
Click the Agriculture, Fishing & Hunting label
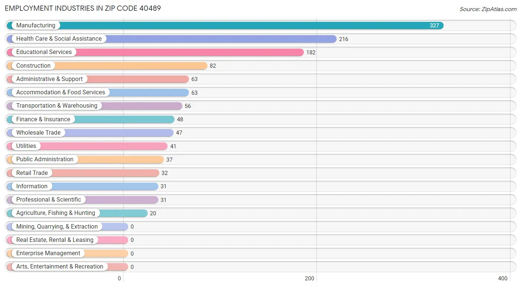56,213
